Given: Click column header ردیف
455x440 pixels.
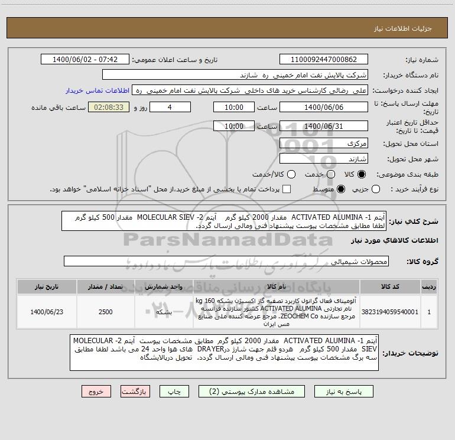Looking at the screenshot, I should [x=429, y=286].
